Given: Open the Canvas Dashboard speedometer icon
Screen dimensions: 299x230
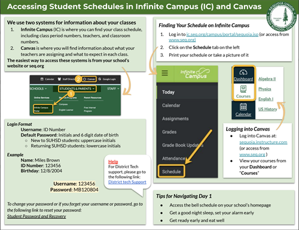Looking at the screenshot, I should (243, 72).
